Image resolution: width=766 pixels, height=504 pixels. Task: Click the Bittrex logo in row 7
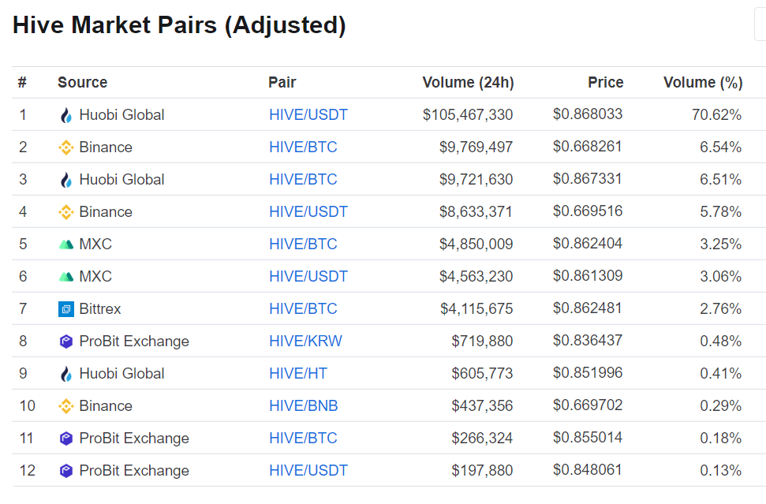66,309
